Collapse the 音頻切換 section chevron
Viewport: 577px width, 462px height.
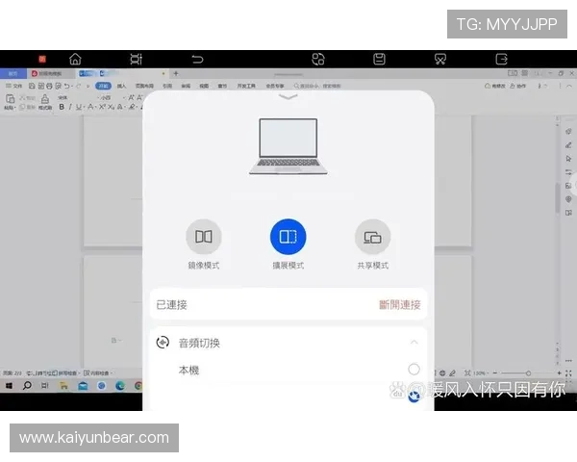(x=414, y=343)
